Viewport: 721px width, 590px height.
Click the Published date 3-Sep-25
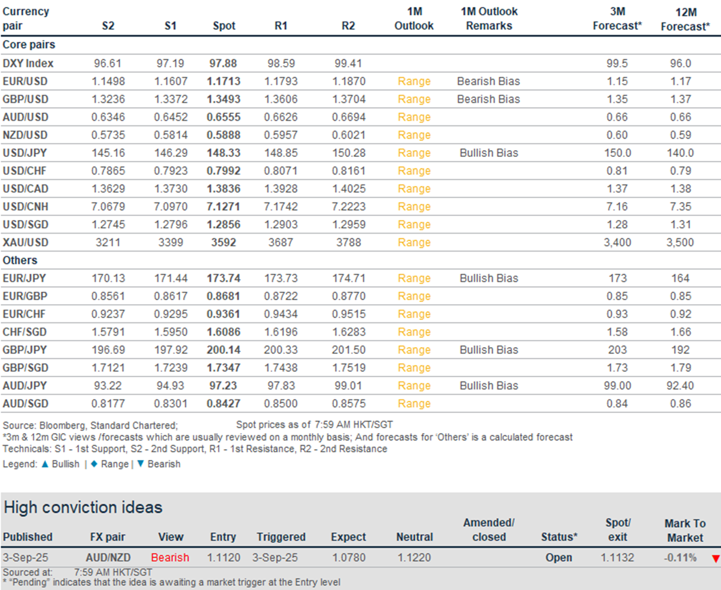(26, 557)
